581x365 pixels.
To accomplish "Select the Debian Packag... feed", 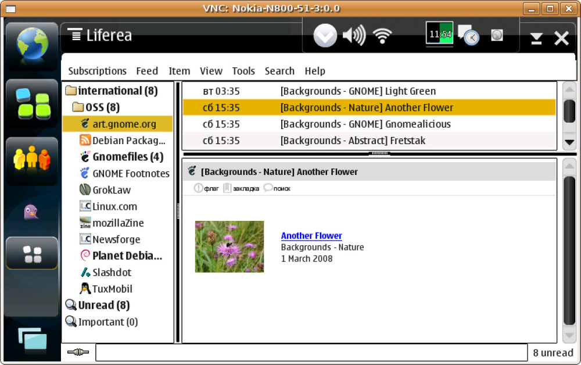I will [x=118, y=141].
